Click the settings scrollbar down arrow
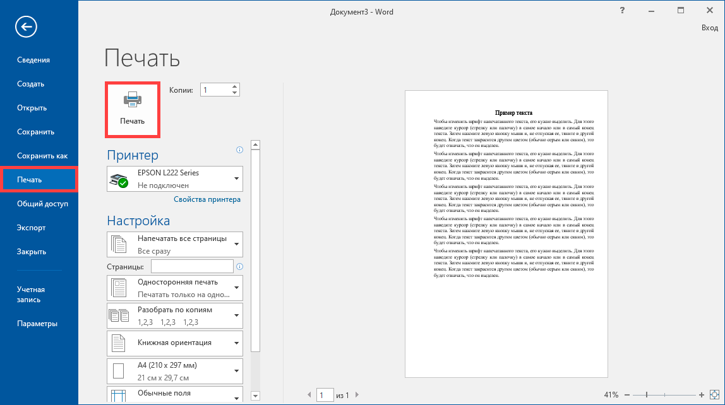 coord(255,396)
